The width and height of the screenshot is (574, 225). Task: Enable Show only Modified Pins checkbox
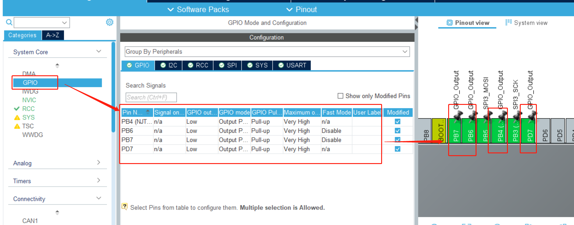(x=340, y=96)
